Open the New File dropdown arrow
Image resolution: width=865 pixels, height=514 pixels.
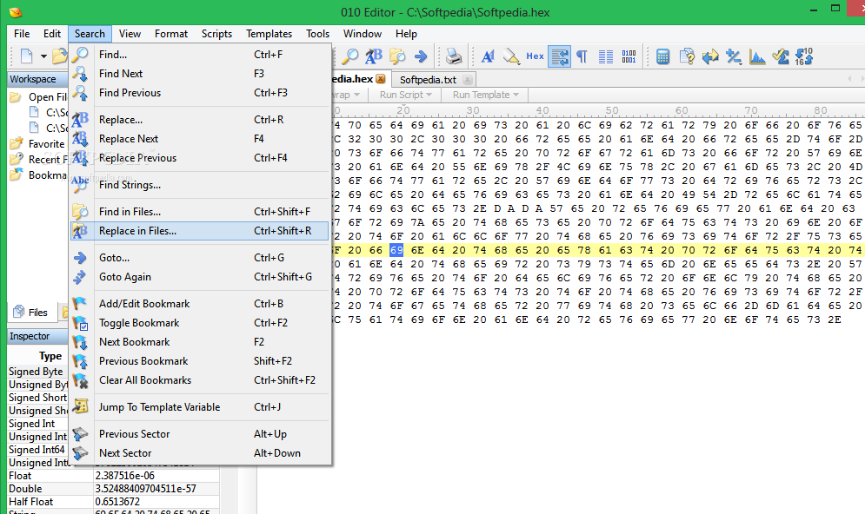pos(43,56)
